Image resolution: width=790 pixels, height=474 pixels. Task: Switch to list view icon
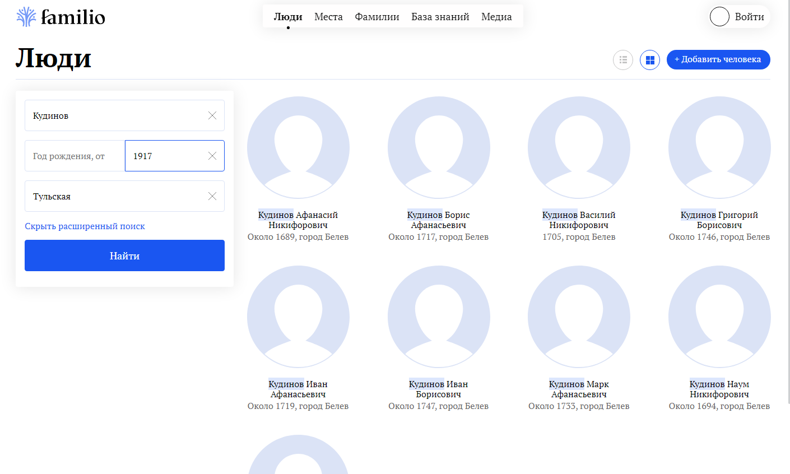623,60
